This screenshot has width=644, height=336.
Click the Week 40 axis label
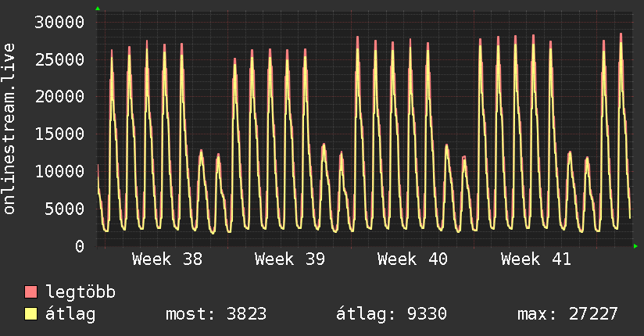pos(413,259)
